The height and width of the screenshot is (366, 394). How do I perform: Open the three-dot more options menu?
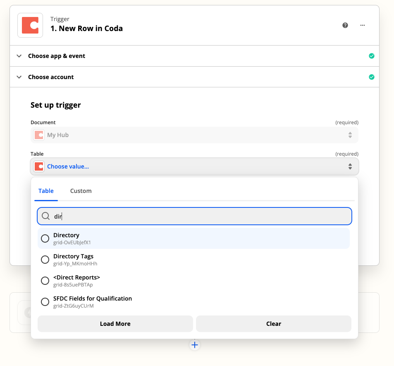pyautogui.click(x=363, y=25)
